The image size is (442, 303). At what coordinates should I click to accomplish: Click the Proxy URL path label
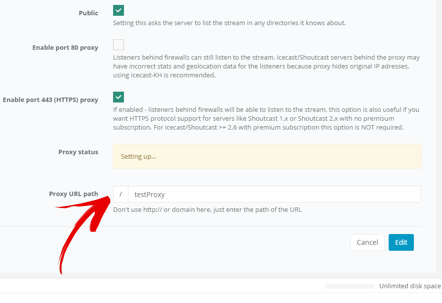point(74,194)
